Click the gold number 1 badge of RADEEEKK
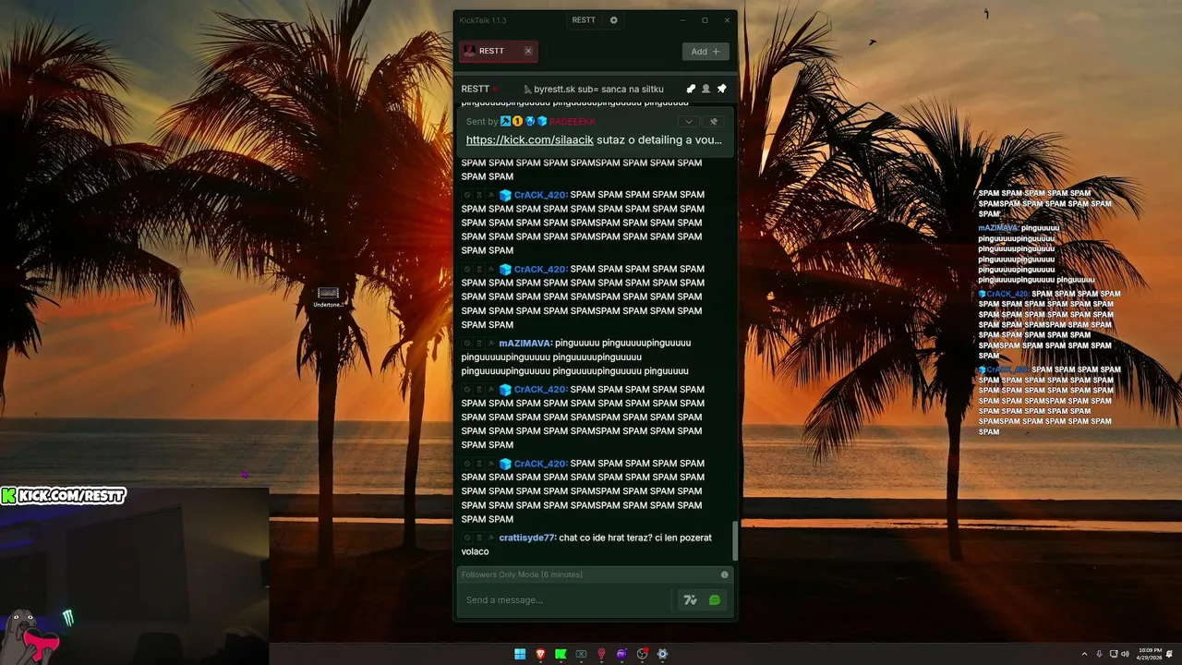The height and width of the screenshot is (665, 1182). tap(518, 121)
